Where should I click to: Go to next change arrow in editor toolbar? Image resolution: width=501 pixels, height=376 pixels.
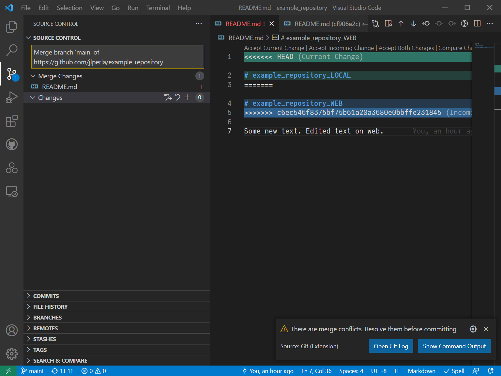click(414, 23)
